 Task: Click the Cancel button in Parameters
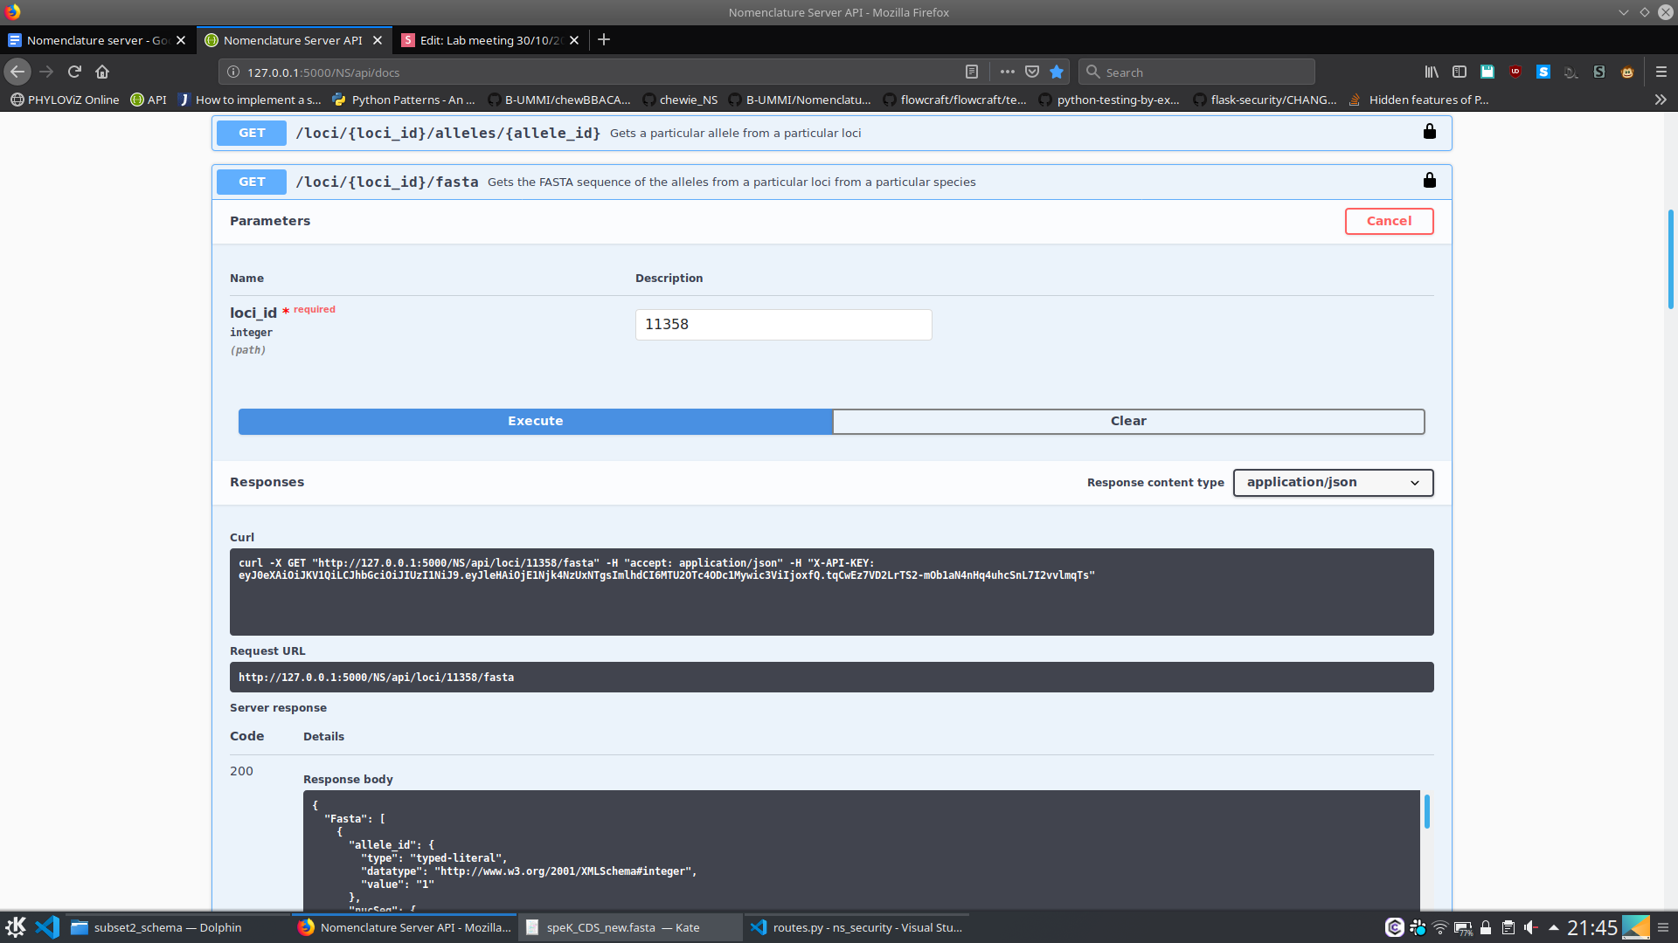click(1388, 221)
